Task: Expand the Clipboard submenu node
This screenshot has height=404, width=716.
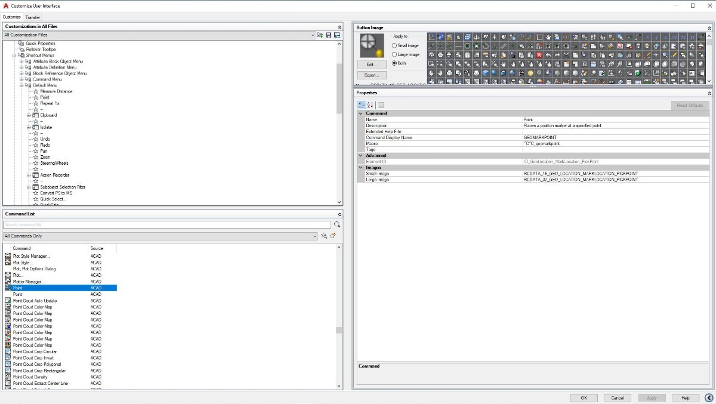Action: pyautogui.click(x=28, y=115)
